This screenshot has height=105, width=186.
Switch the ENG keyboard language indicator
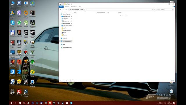[165, 103]
